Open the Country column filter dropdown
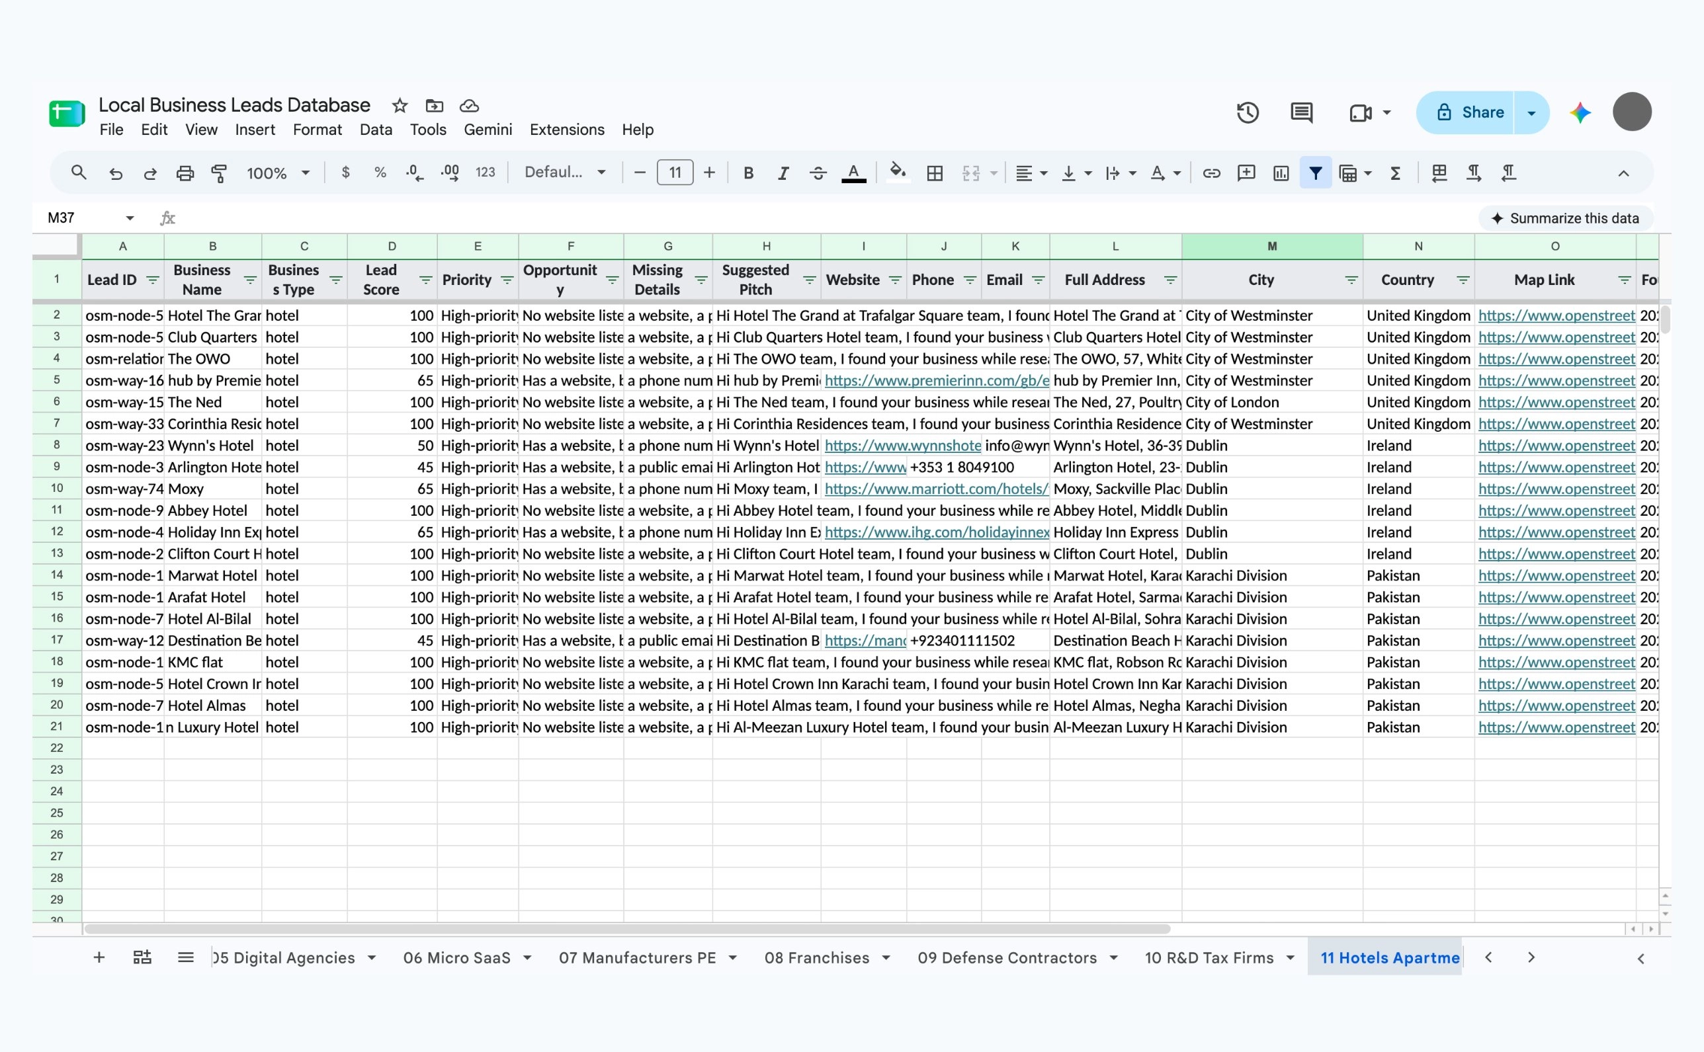This screenshot has width=1704, height=1052. pyautogui.click(x=1463, y=280)
